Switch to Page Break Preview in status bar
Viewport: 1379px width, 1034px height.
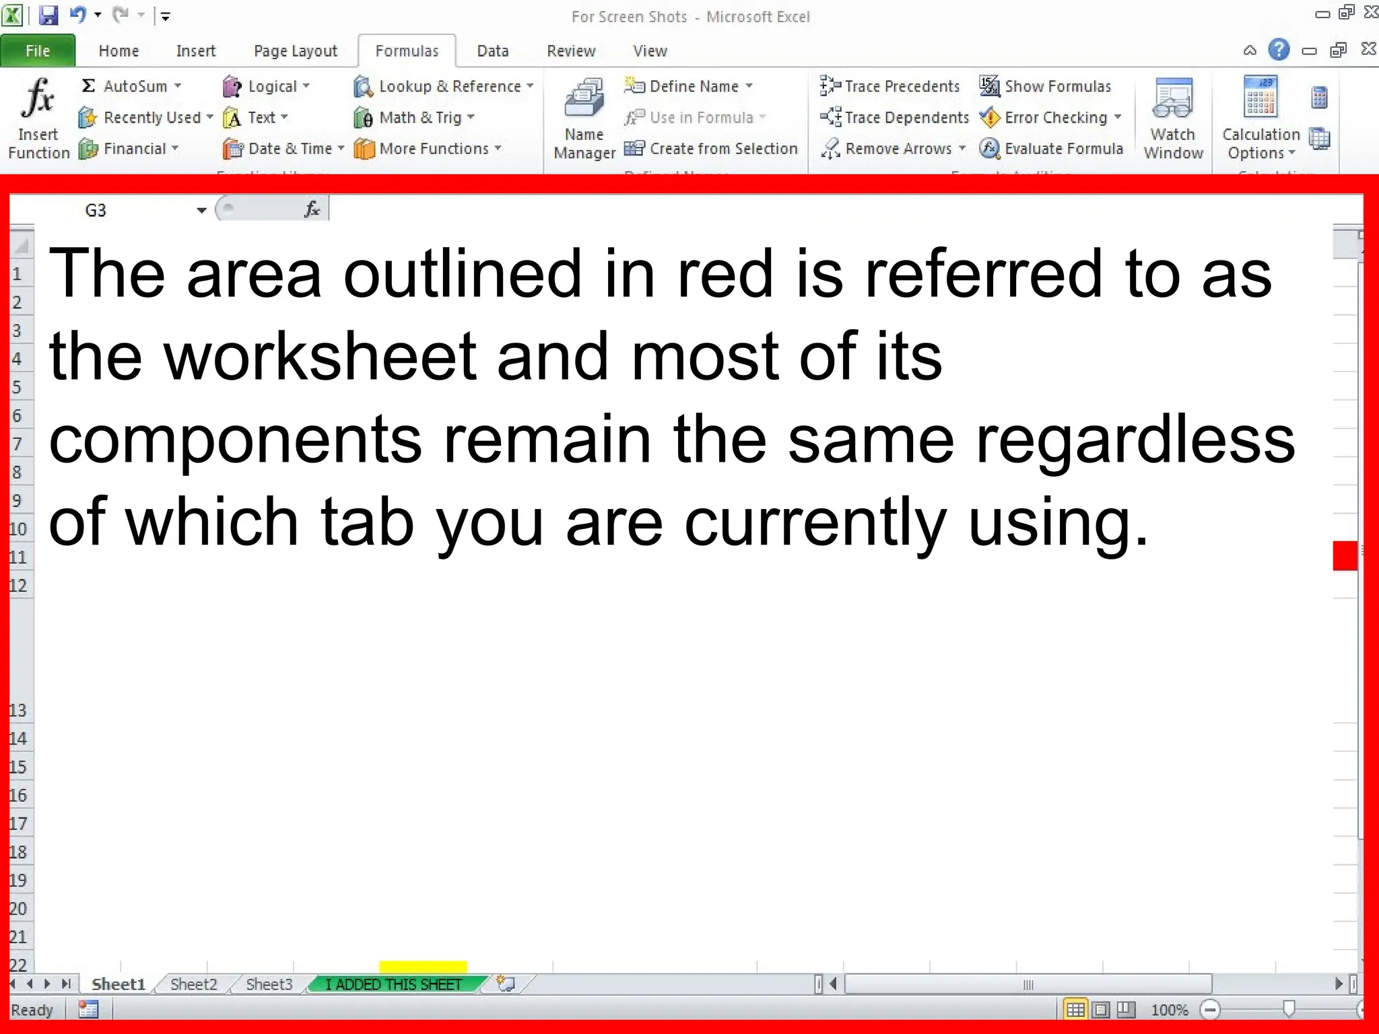(x=1126, y=1010)
